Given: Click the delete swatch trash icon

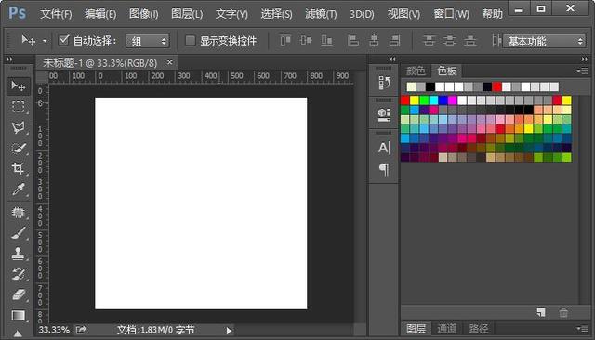Looking at the screenshot, I should (x=563, y=313).
